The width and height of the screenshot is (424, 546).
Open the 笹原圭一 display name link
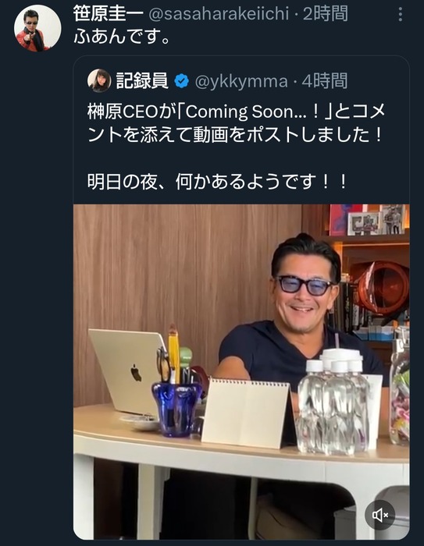[x=108, y=14]
